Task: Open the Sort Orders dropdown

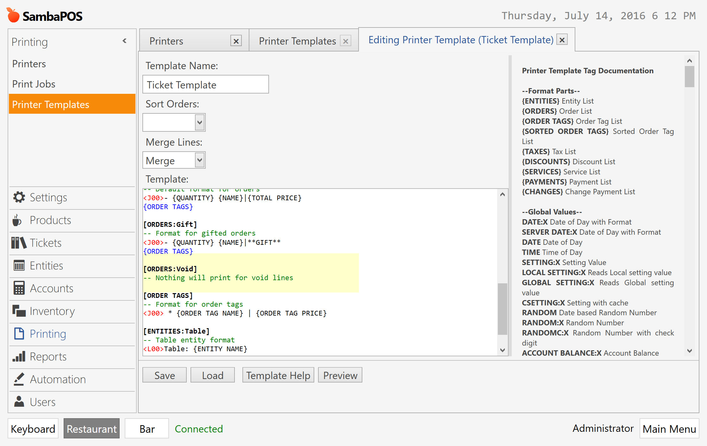Action: (199, 122)
